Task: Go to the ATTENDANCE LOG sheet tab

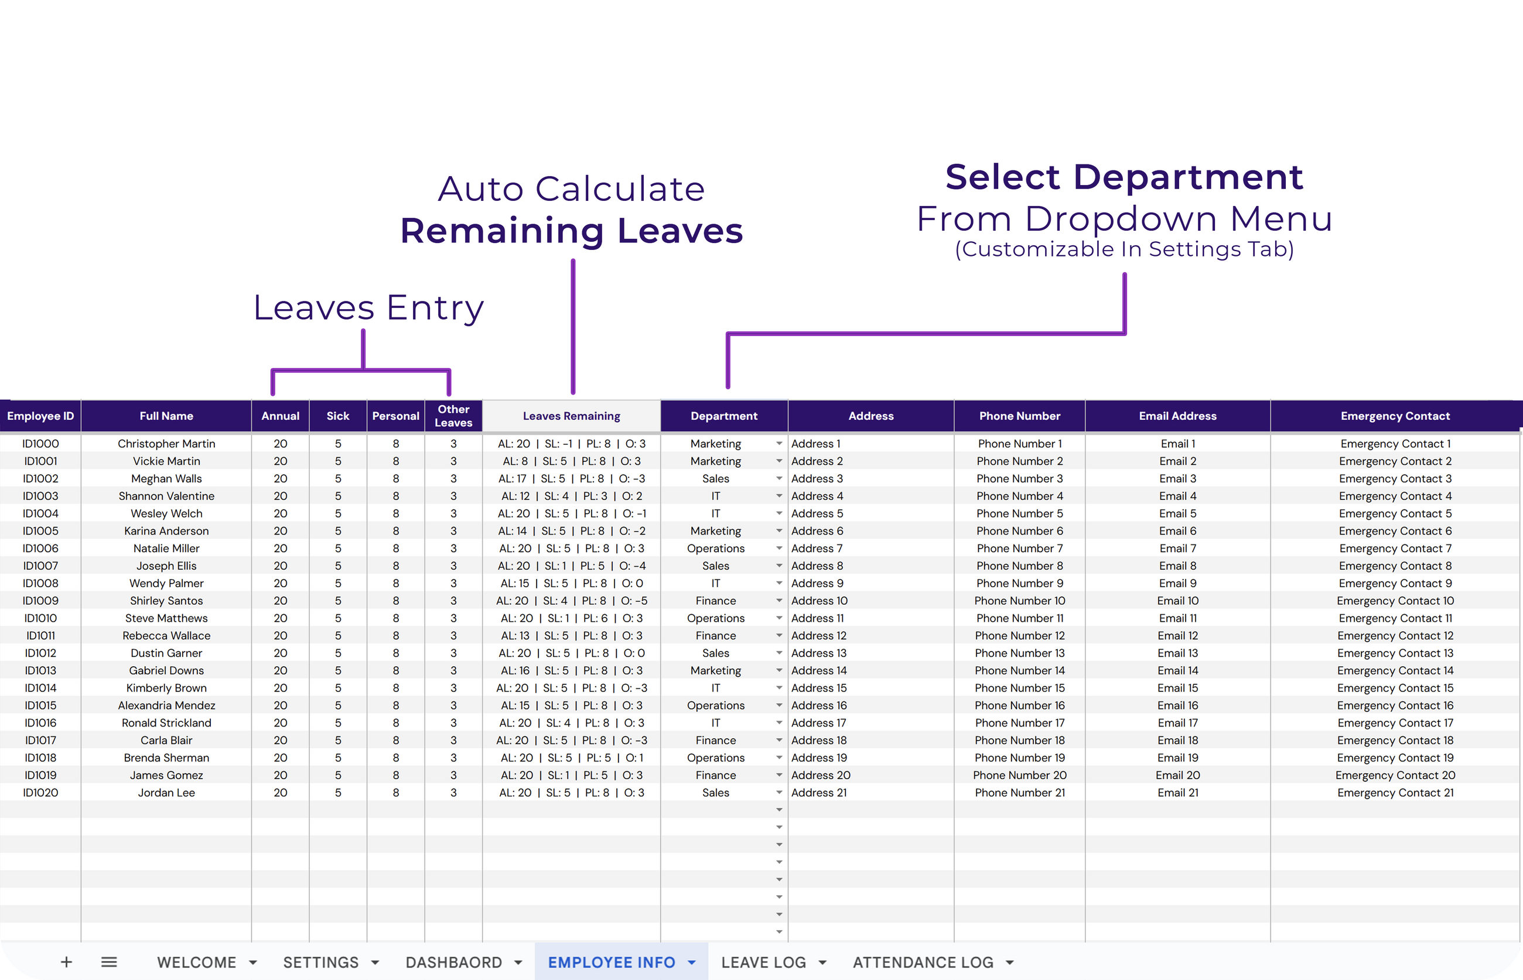Action: [923, 962]
